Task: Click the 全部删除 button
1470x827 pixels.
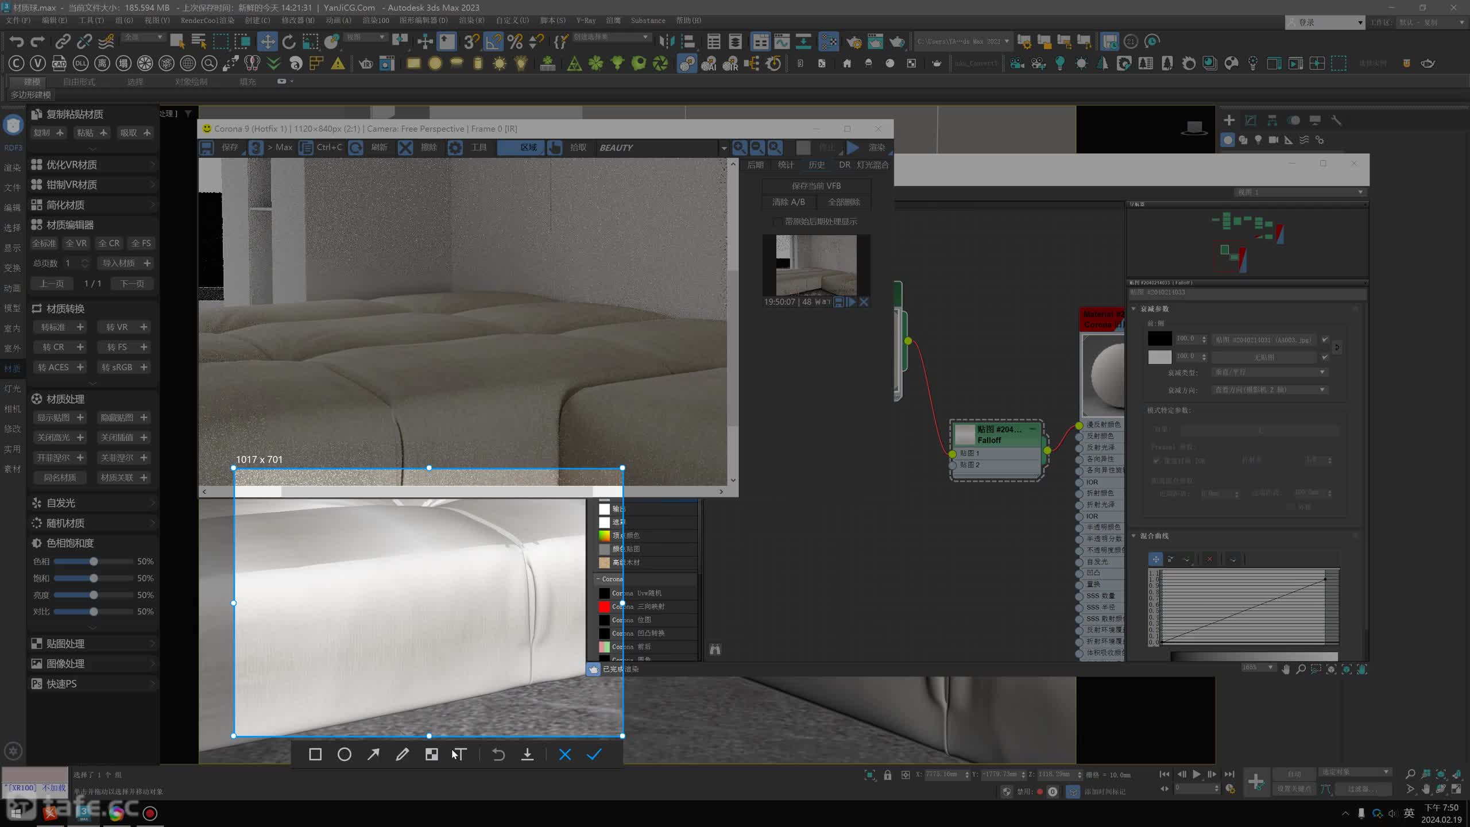Action: pyautogui.click(x=844, y=202)
